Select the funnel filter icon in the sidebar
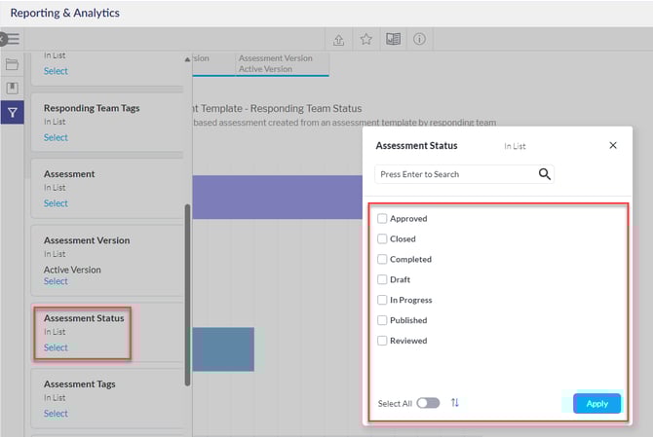The height and width of the screenshot is (437, 653). pyautogui.click(x=13, y=113)
